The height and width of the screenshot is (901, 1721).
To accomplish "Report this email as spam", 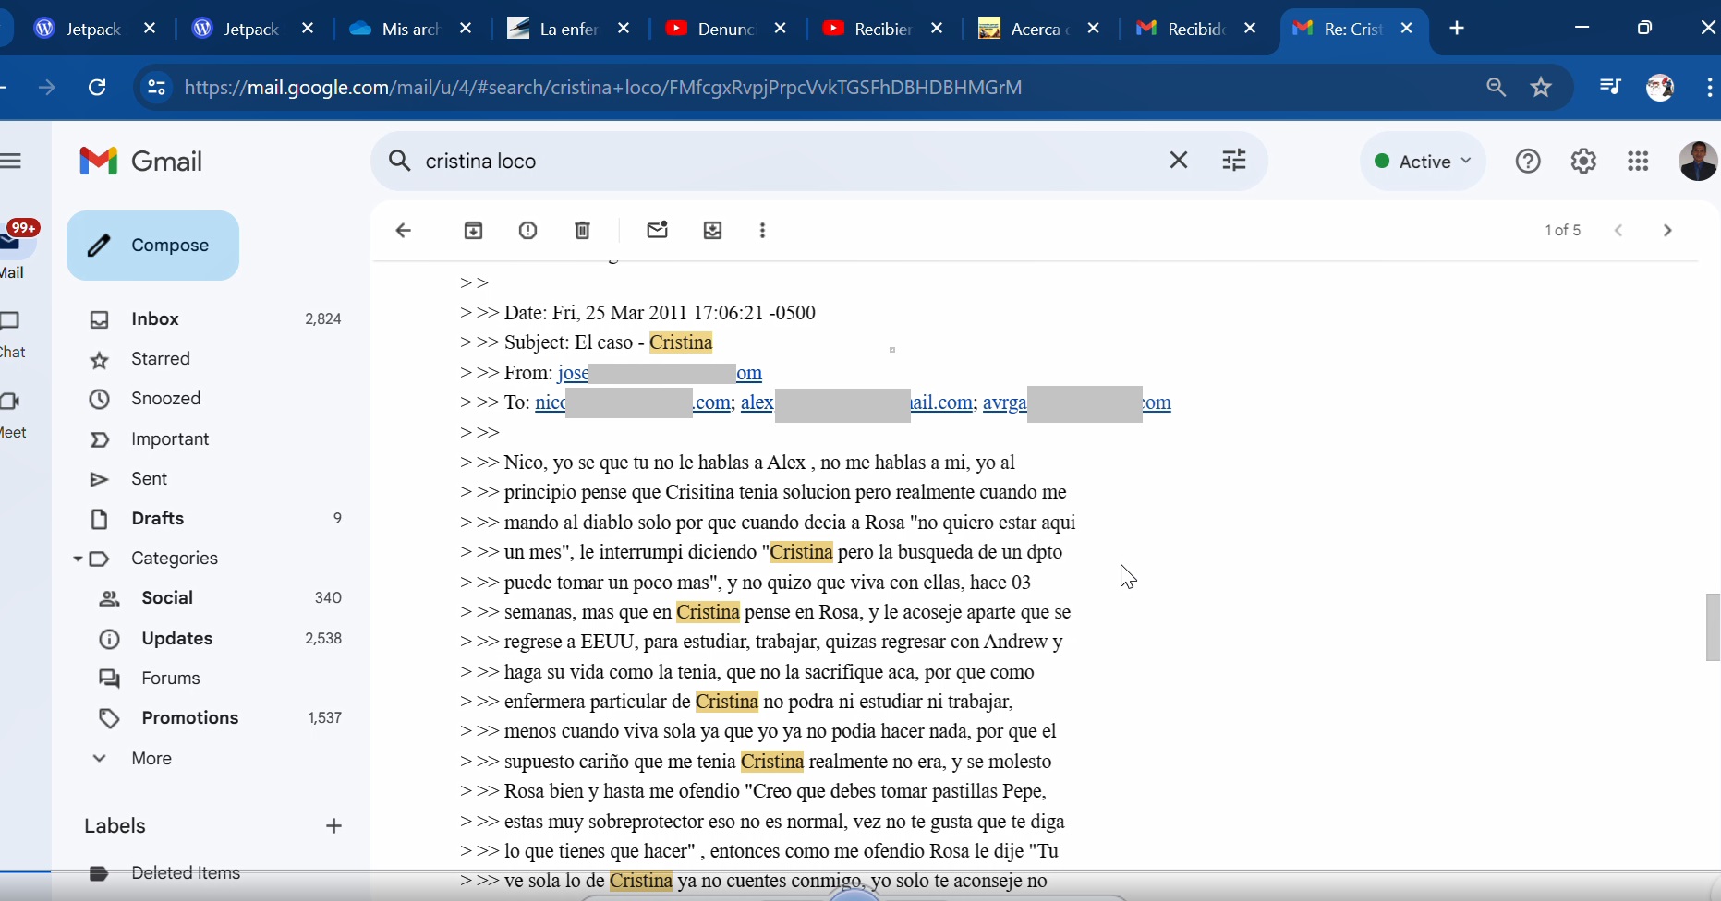I will point(527,231).
